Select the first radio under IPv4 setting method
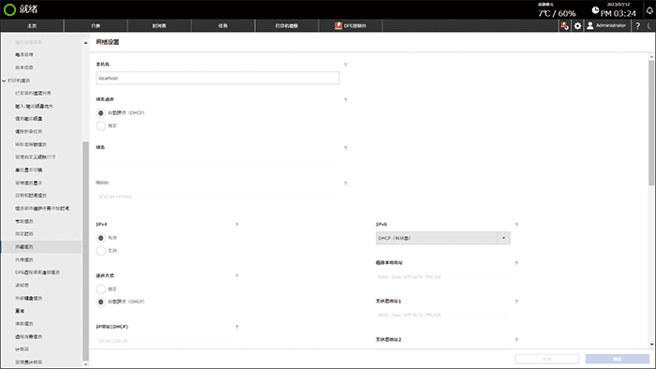This screenshot has width=656, height=369. 101,288
